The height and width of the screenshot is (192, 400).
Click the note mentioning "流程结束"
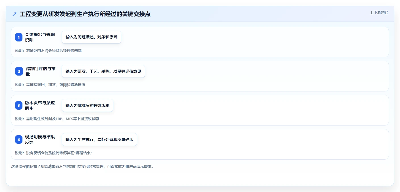point(53,153)
